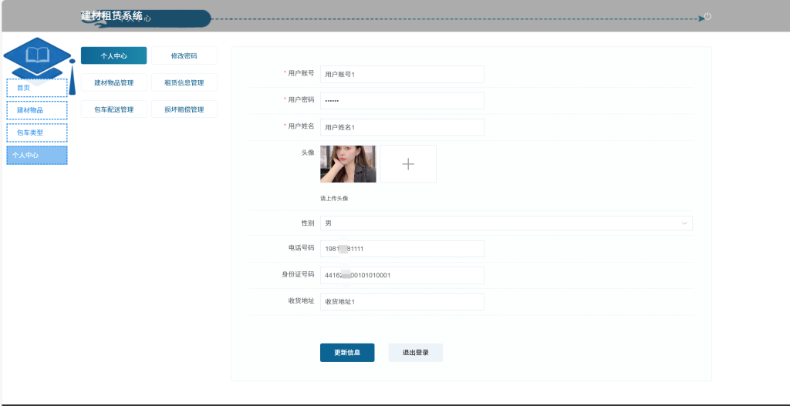Open the 损坏赔偿管理 tab
This screenshot has width=790, height=406.
click(184, 109)
